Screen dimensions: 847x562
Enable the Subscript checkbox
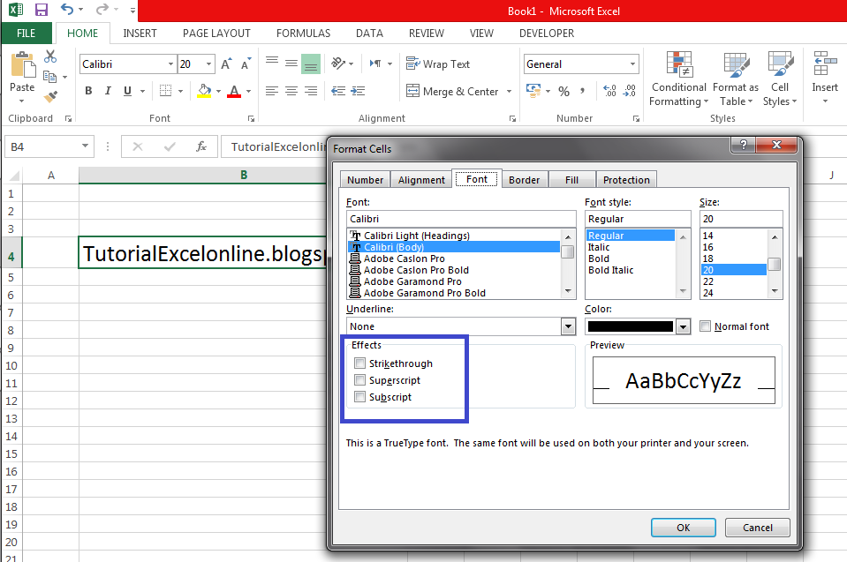[x=359, y=397]
